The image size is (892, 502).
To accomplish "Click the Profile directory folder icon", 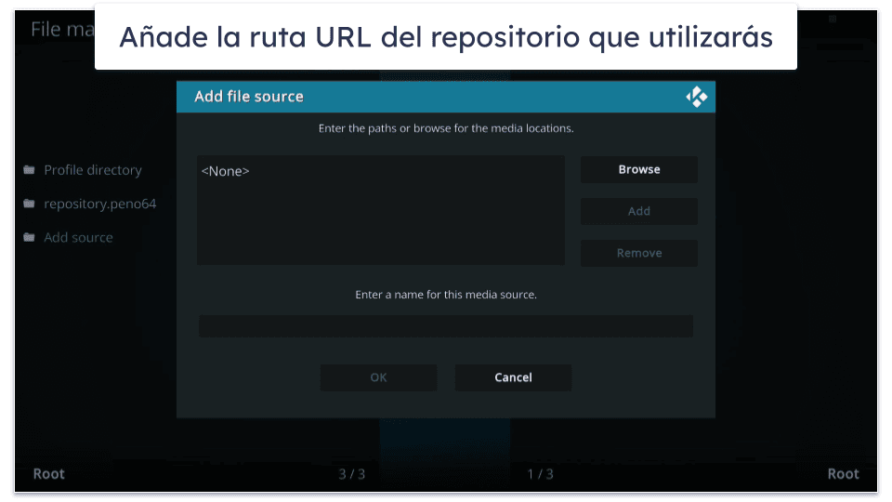I will coord(29,169).
